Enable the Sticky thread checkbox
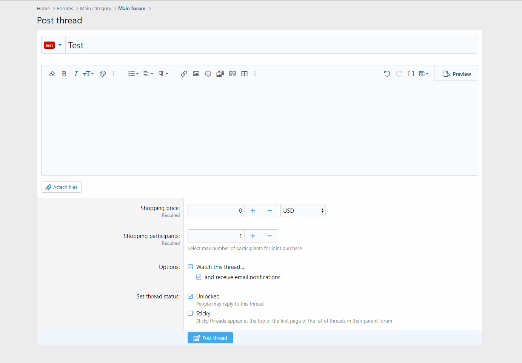522x363 pixels. tap(191, 314)
